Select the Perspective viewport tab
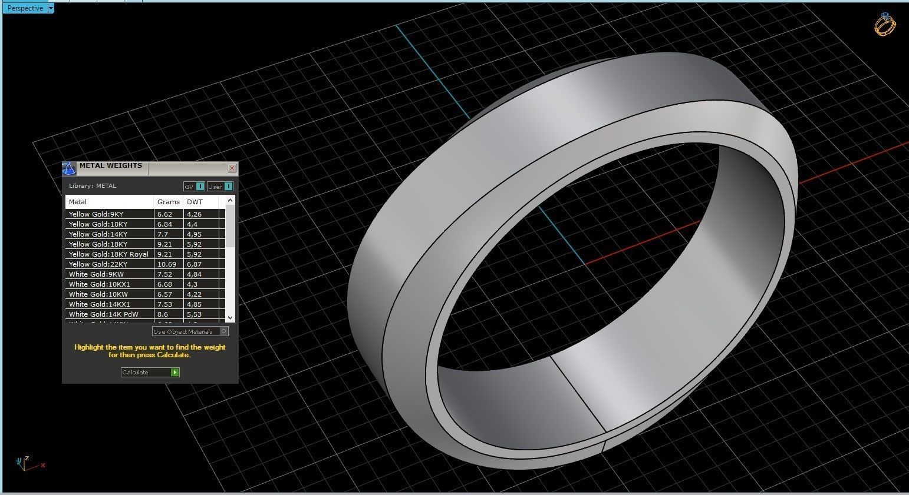Viewport: 909px width, 495px height. (x=25, y=8)
